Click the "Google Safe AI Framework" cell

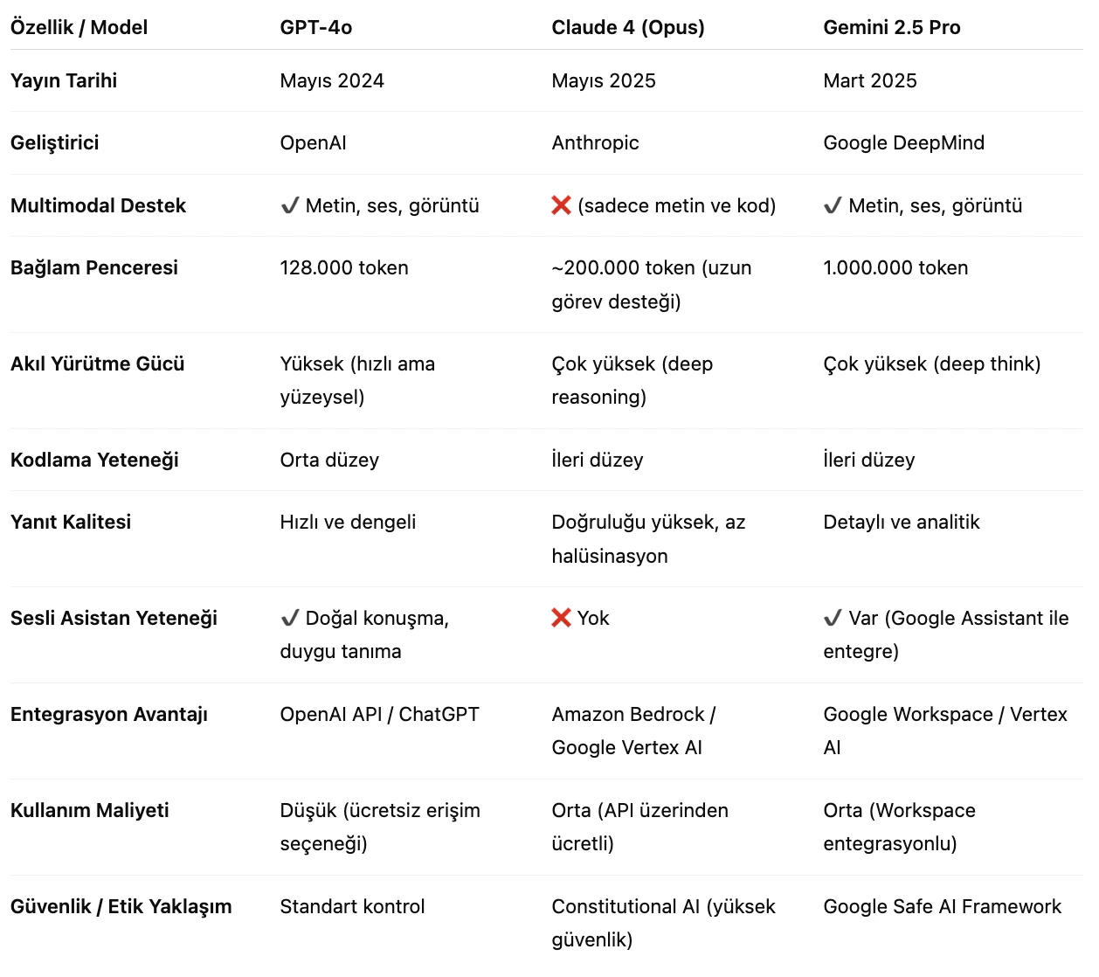point(942,906)
